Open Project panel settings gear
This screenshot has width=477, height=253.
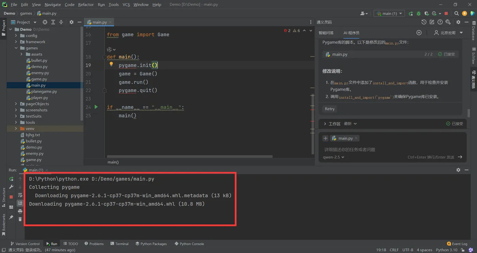(71, 22)
